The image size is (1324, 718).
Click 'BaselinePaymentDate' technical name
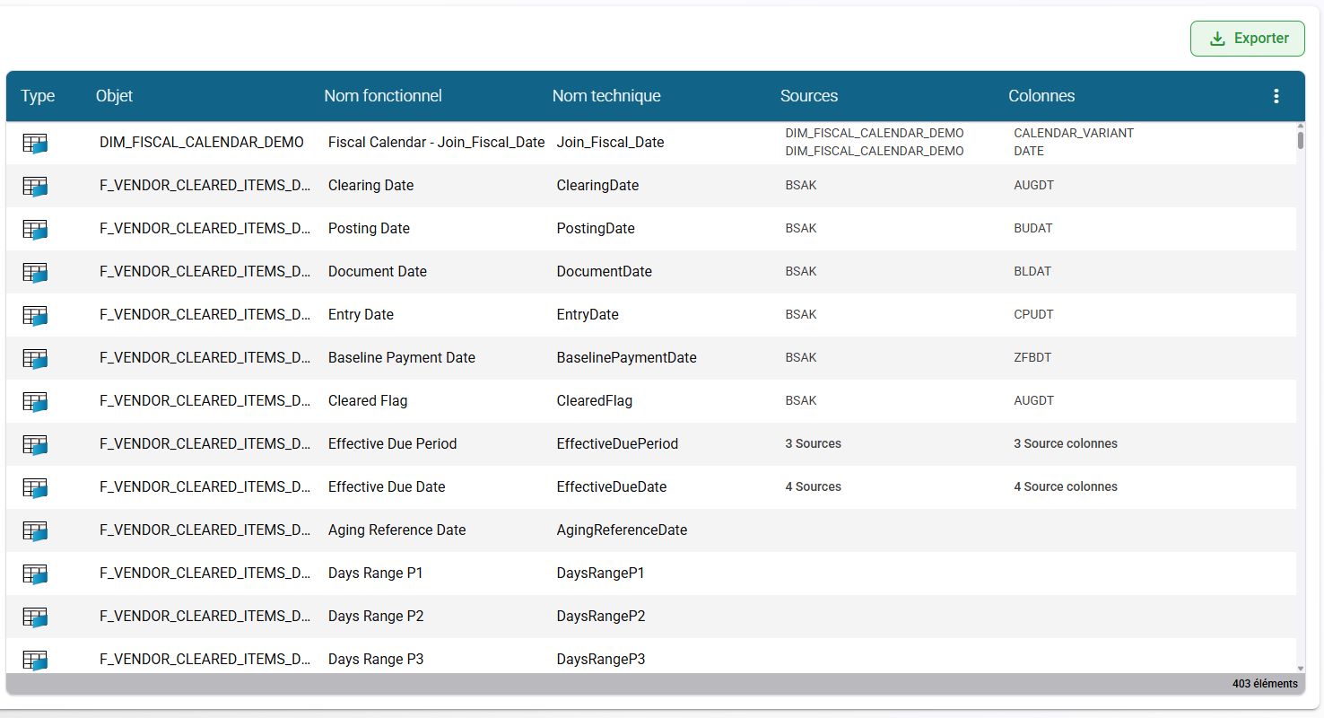tap(627, 357)
